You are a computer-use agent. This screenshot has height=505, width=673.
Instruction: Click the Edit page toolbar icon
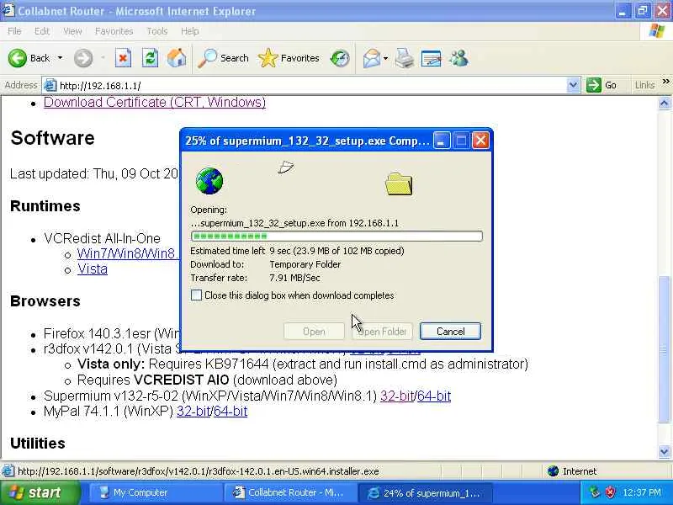pyautogui.click(x=432, y=58)
